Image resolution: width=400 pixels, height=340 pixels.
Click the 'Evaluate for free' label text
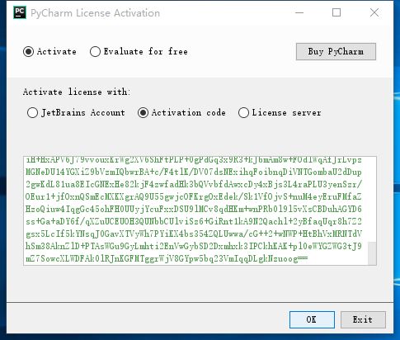145,51
